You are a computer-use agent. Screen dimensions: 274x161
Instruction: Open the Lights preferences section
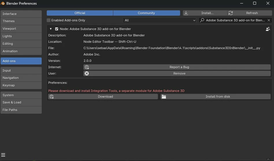click(x=21, y=36)
